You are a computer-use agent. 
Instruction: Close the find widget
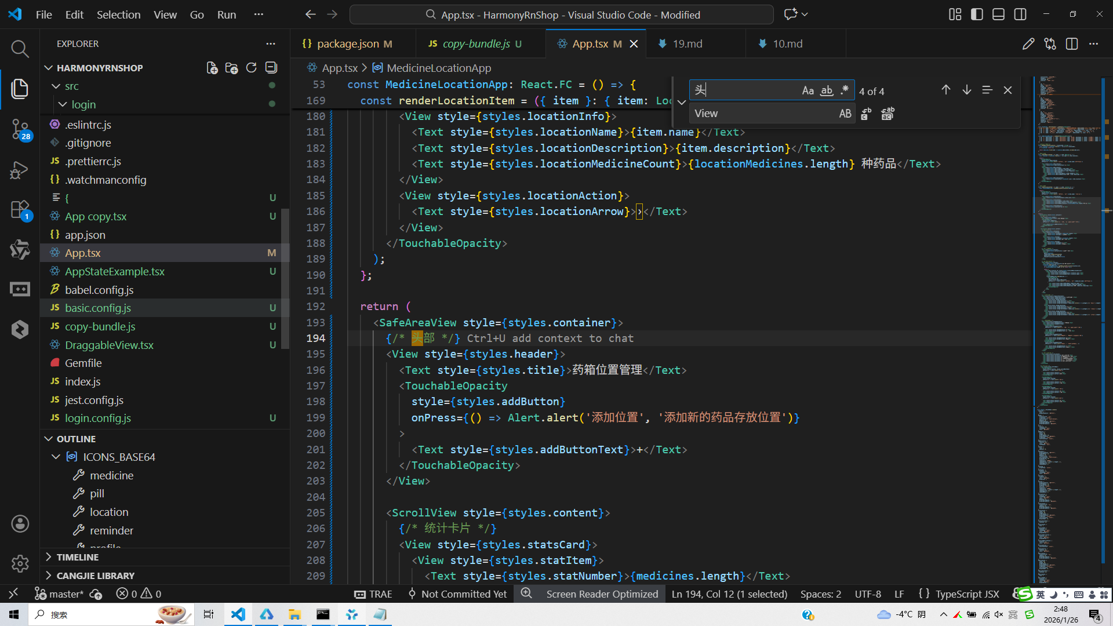pyautogui.click(x=1007, y=90)
